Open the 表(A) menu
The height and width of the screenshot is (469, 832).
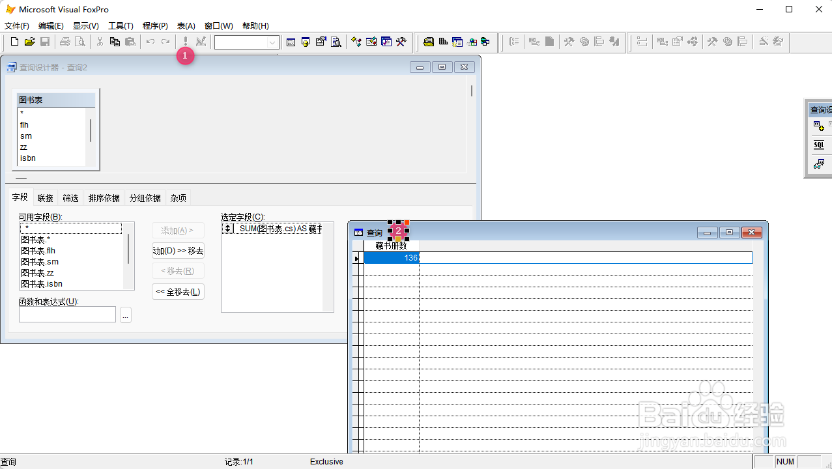point(186,26)
